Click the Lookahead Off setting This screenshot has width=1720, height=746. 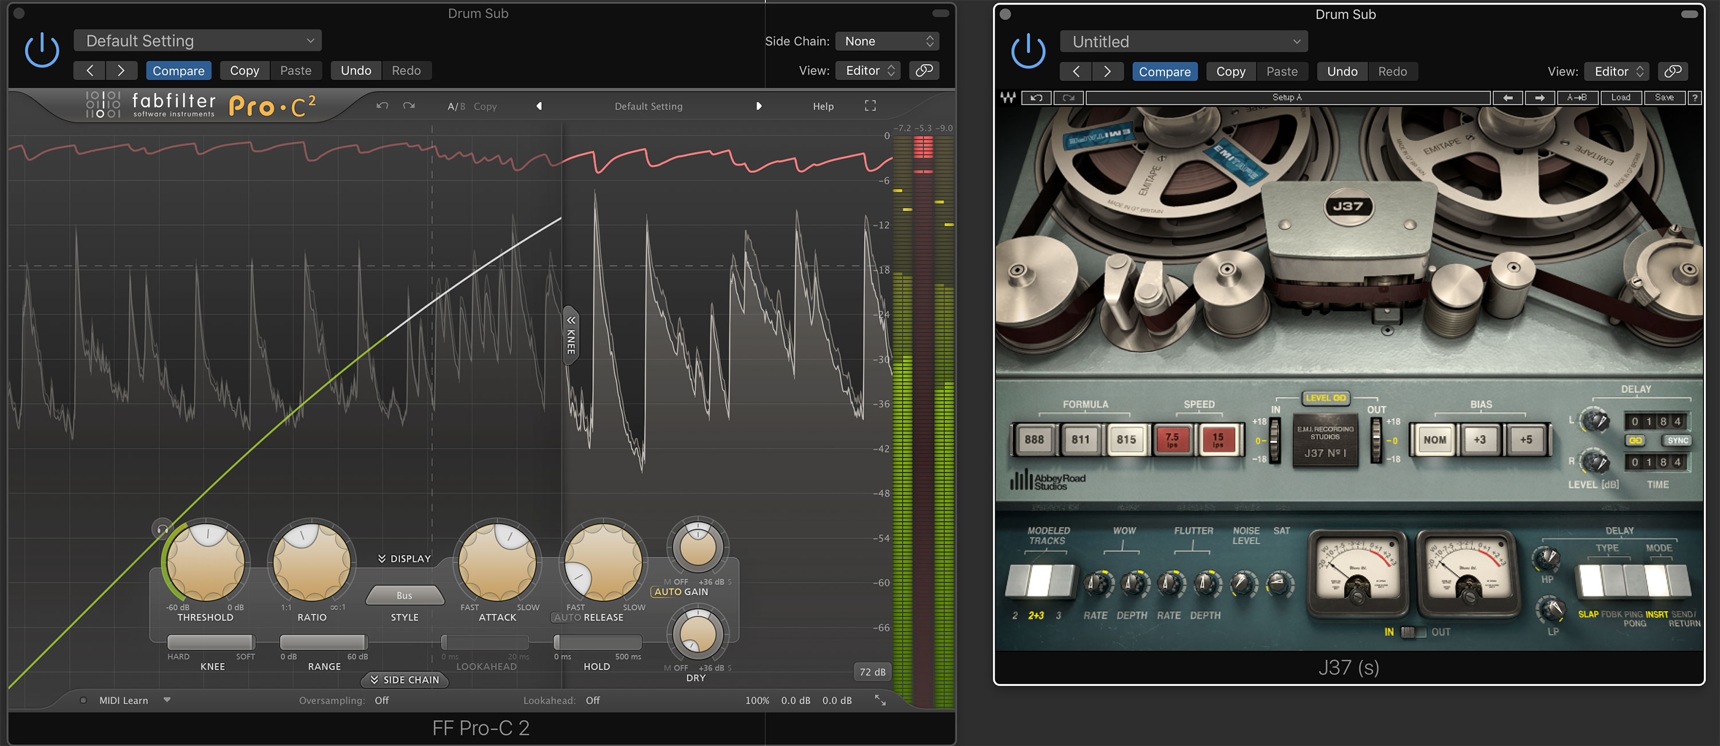click(592, 700)
